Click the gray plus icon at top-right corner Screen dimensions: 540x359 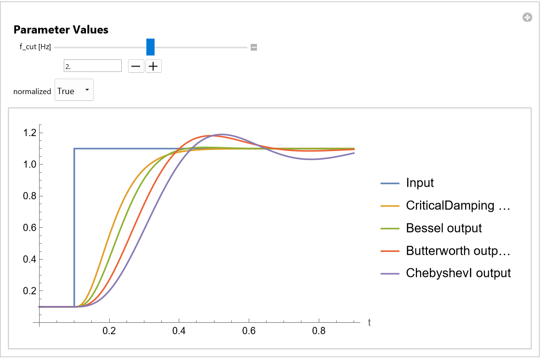pyautogui.click(x=527, y=18)
